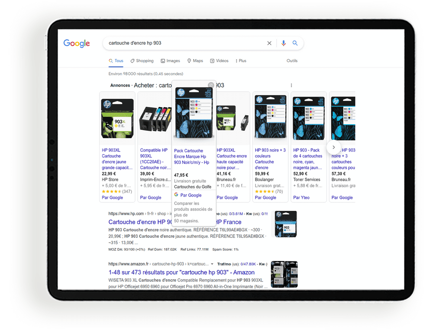
Task: Click the https://www.hp.com result URL
Action: [x=126, y=214]
